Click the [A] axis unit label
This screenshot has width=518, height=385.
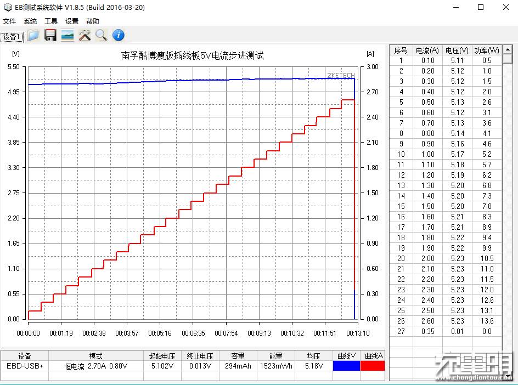[370, 54]
